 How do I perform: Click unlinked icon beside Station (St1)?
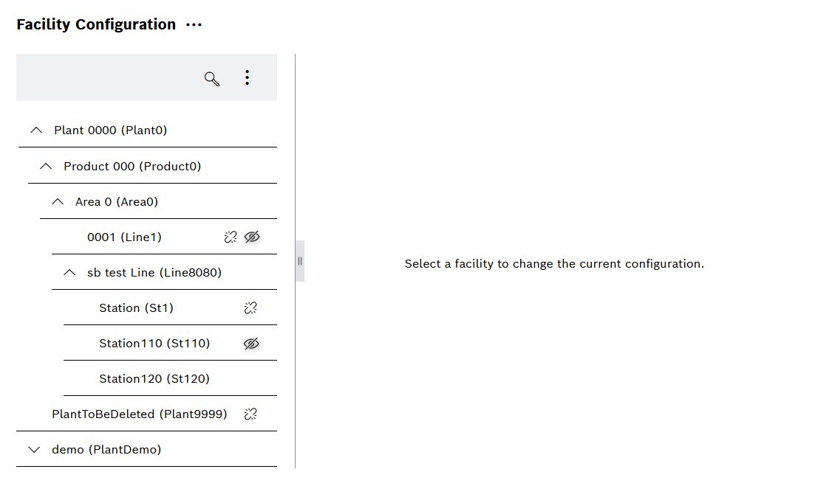tap(250, 307)
